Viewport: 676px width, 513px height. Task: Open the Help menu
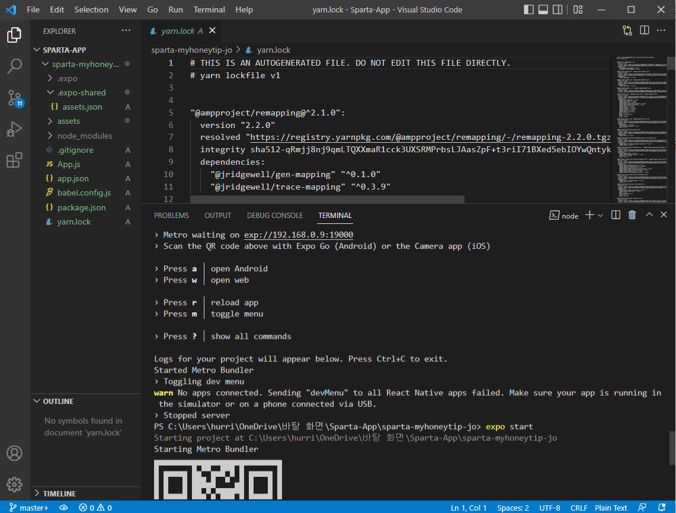(244, 9)
